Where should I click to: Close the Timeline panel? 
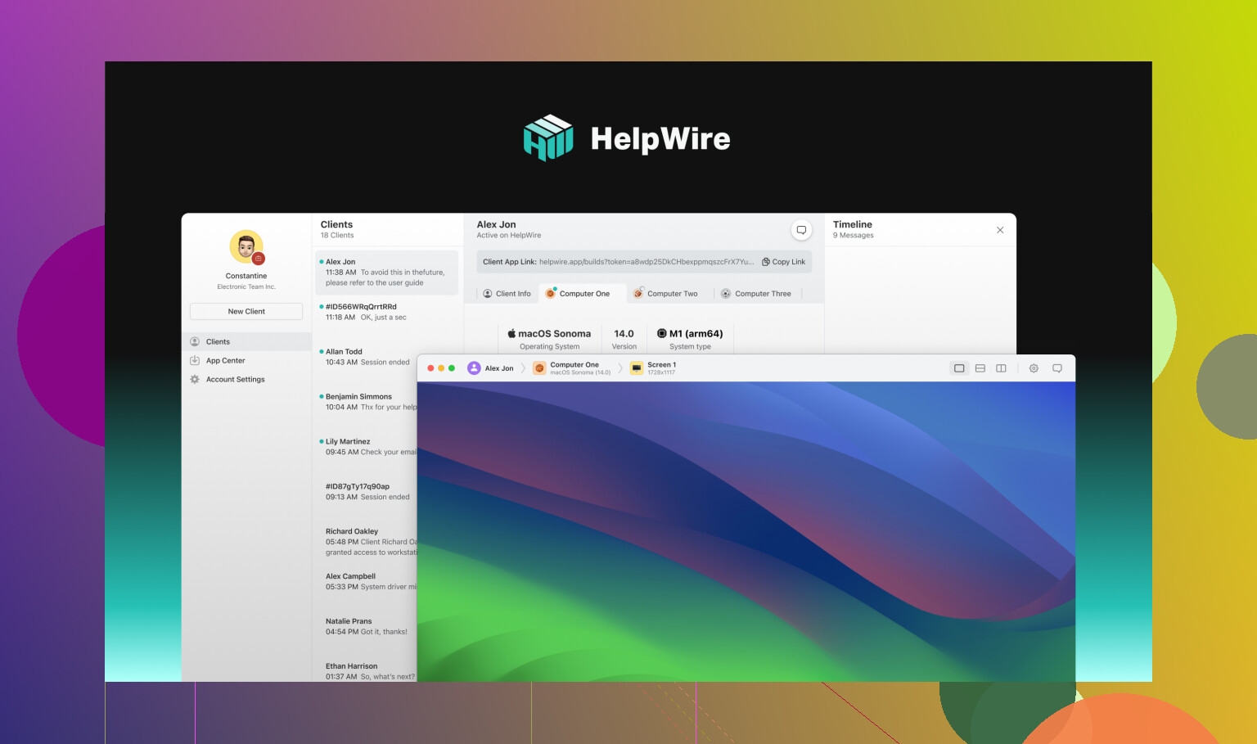(x=1000, y=230)
